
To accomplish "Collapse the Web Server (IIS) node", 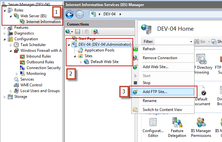I will click(x=11, y=16).
